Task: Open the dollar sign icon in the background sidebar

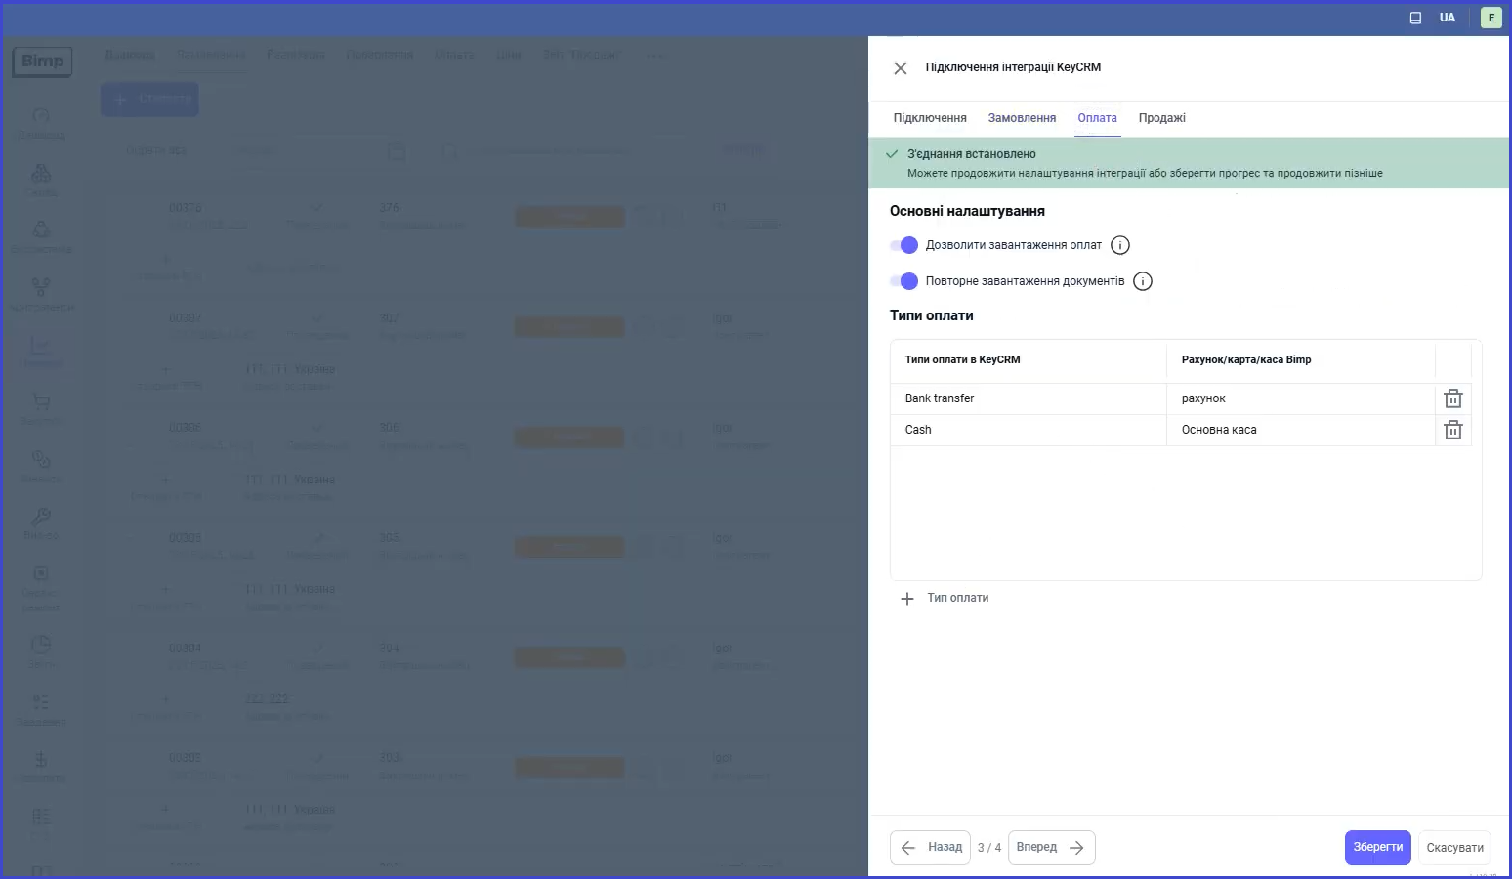Action: point(41,759)
